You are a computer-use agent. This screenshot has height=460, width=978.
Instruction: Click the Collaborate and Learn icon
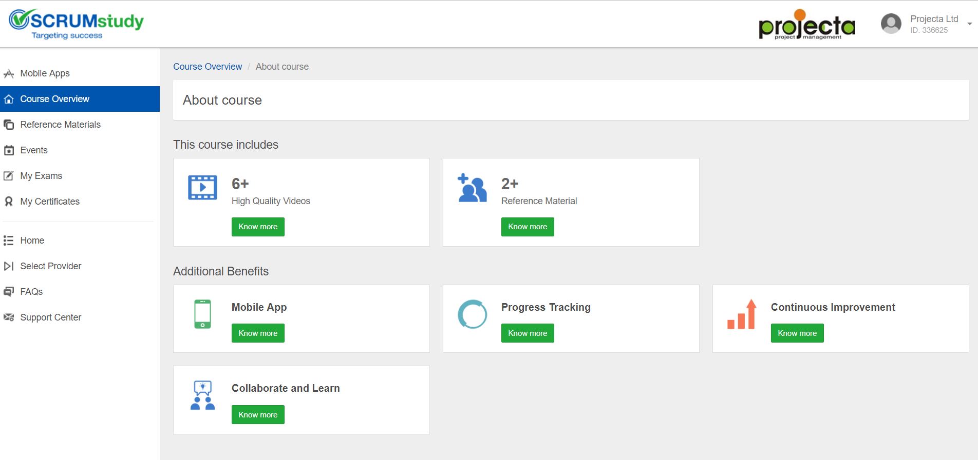tap(202, 395)
